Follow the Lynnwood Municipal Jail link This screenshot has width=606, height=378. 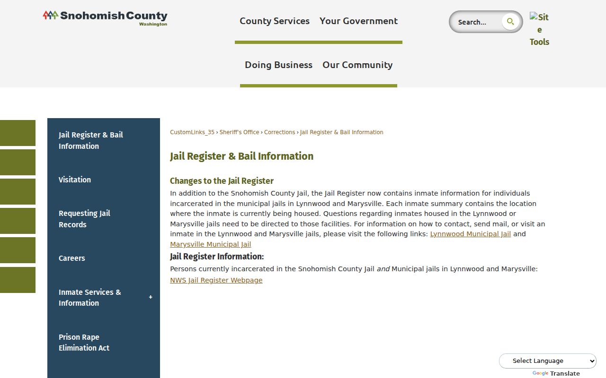click(471, 234)
